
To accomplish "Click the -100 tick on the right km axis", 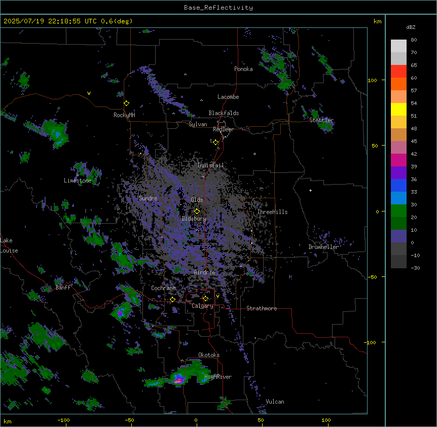I will tap(371, 342).
